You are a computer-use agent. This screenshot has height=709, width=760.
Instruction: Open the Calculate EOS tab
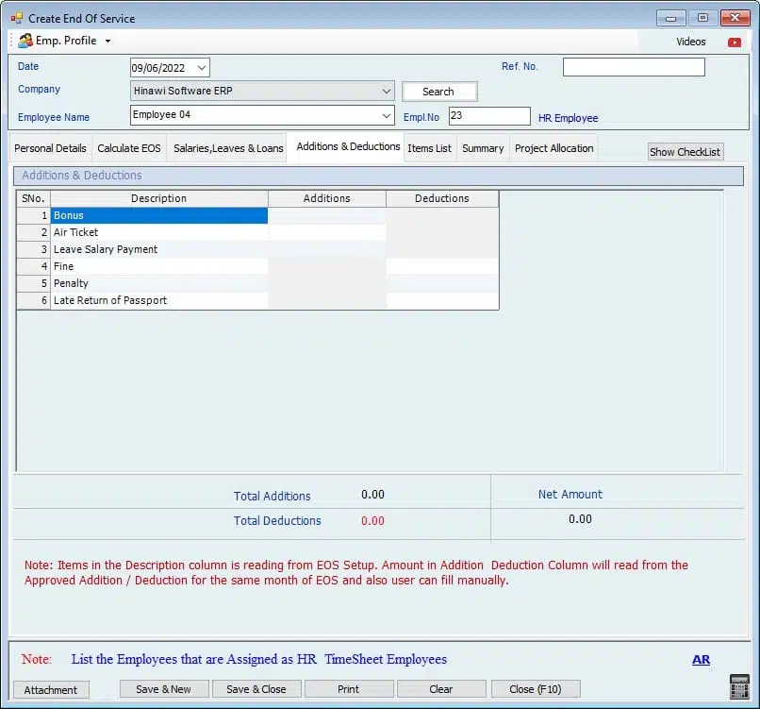129,148
